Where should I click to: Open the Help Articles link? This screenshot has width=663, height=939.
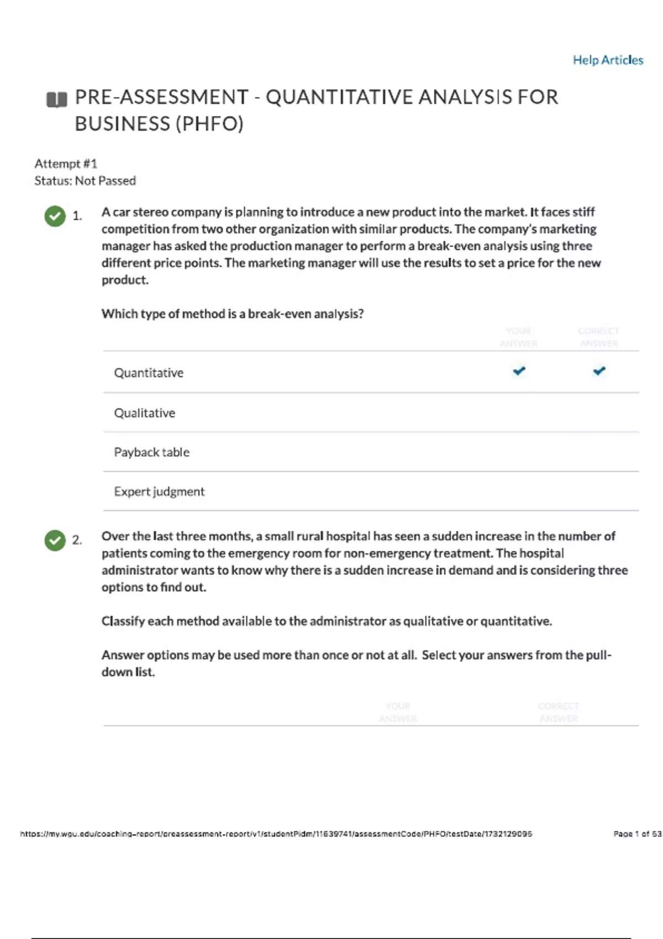[x=608, y=60]
